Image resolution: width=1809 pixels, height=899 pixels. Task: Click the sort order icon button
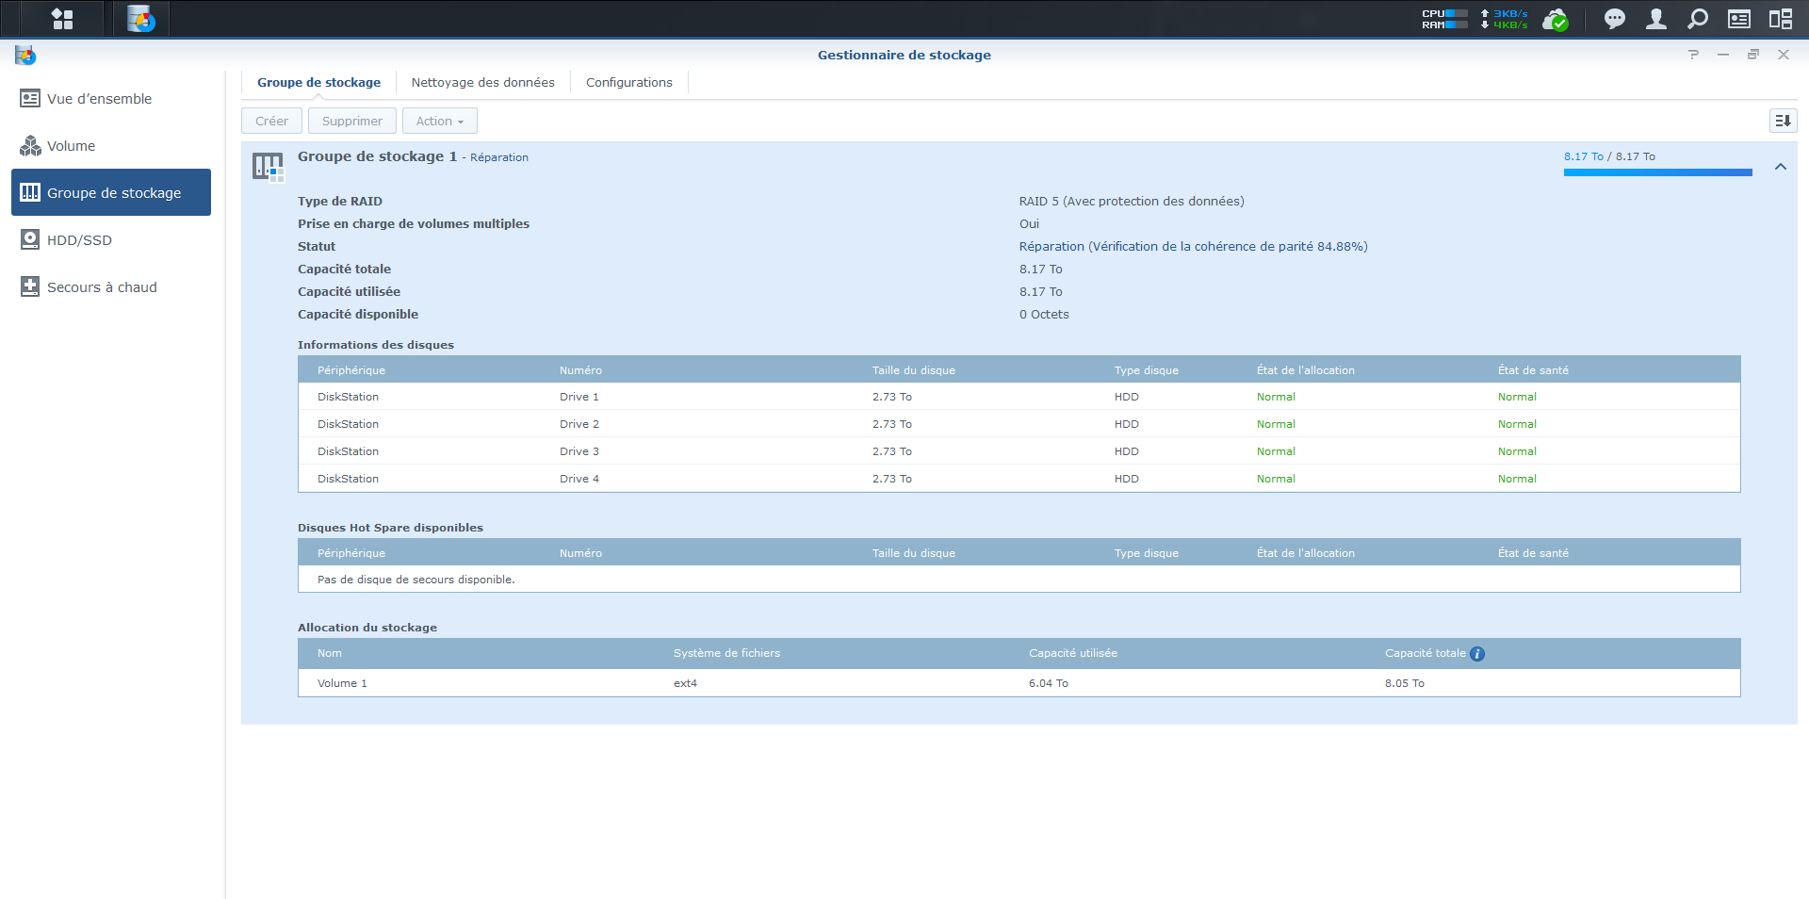(1783, 121)
